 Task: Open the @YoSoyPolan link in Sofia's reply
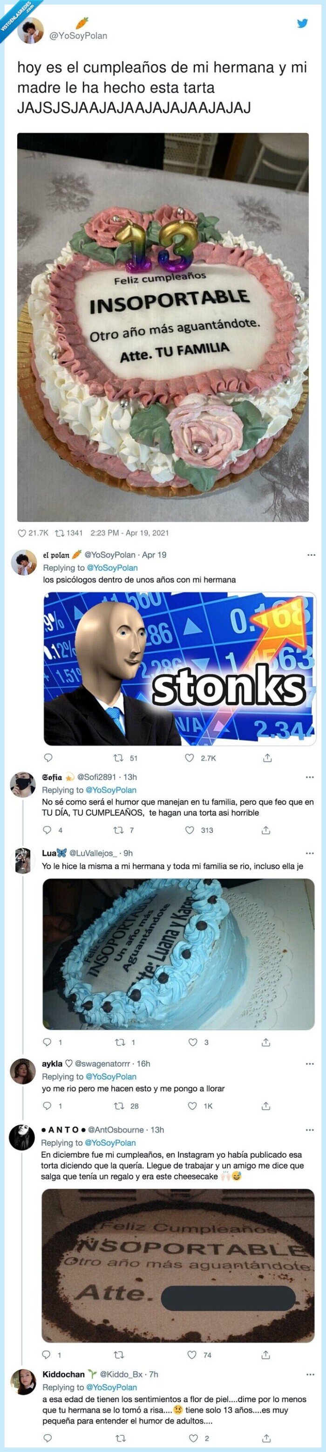click(111, 790)
